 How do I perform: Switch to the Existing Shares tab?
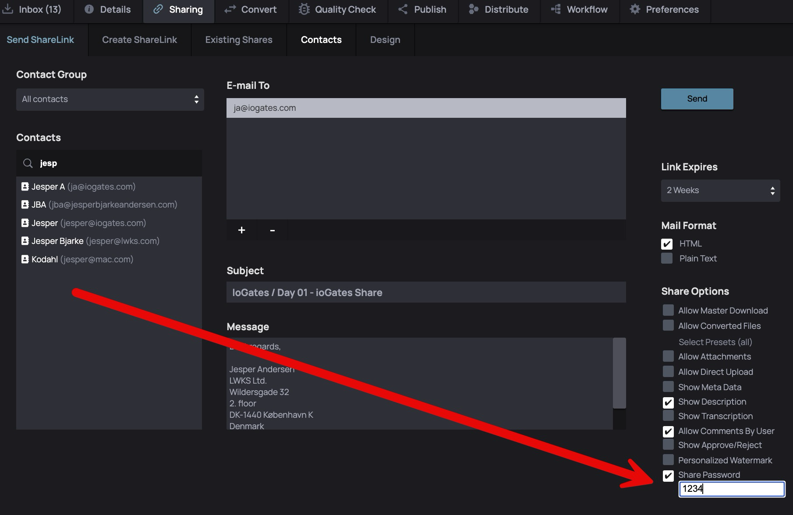[239, 40]
